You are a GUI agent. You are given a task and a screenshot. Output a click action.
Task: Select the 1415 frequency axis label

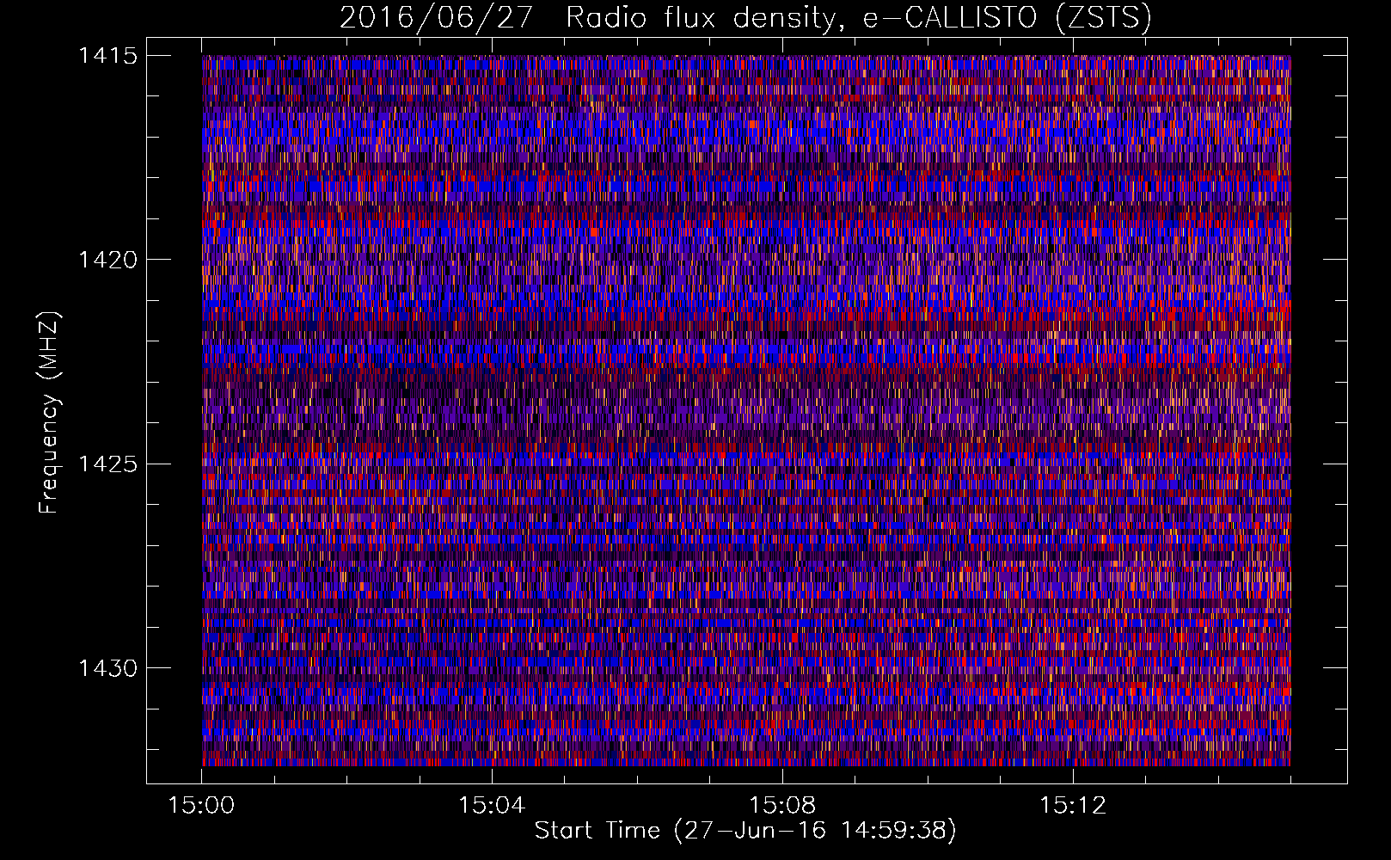(x=107, y=56)
